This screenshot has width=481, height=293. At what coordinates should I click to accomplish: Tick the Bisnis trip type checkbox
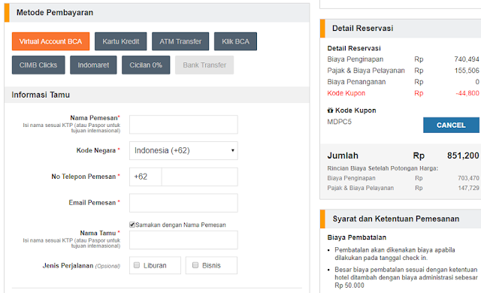point(195,265)
